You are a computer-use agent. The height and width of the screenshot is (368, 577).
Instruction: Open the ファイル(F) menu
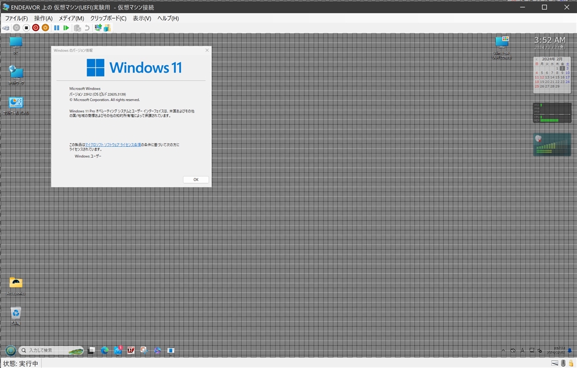tap(16, 18)
